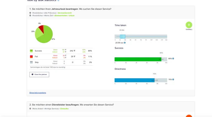Filter by the 5 indirect fail participants
This screenshot has height=117, width=212.
tap(66, 58)
